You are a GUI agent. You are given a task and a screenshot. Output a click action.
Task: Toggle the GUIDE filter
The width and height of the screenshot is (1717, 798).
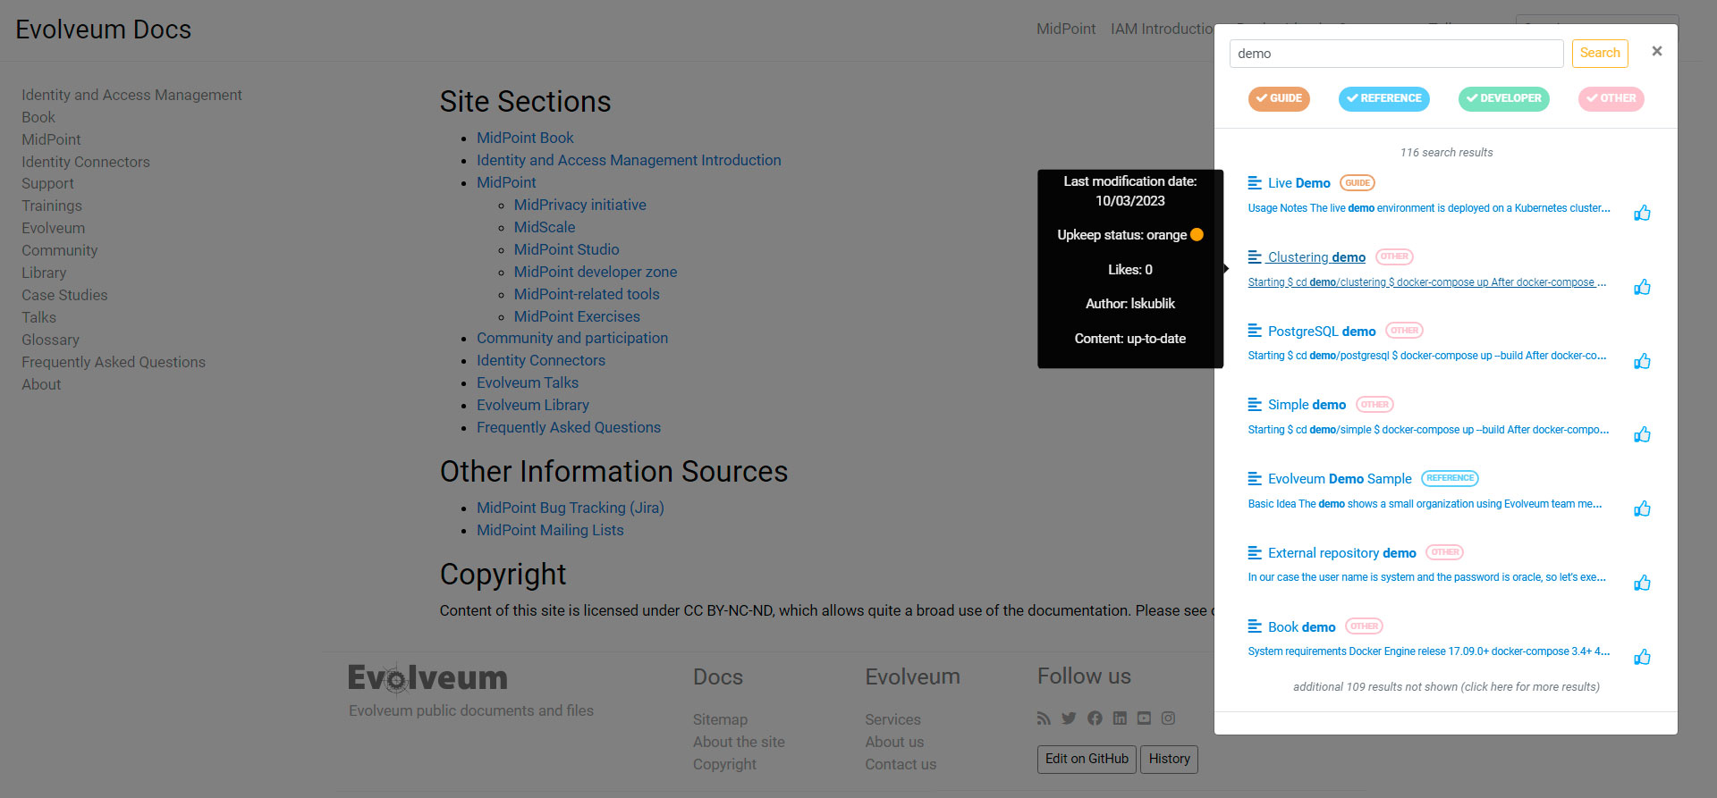1279,98
